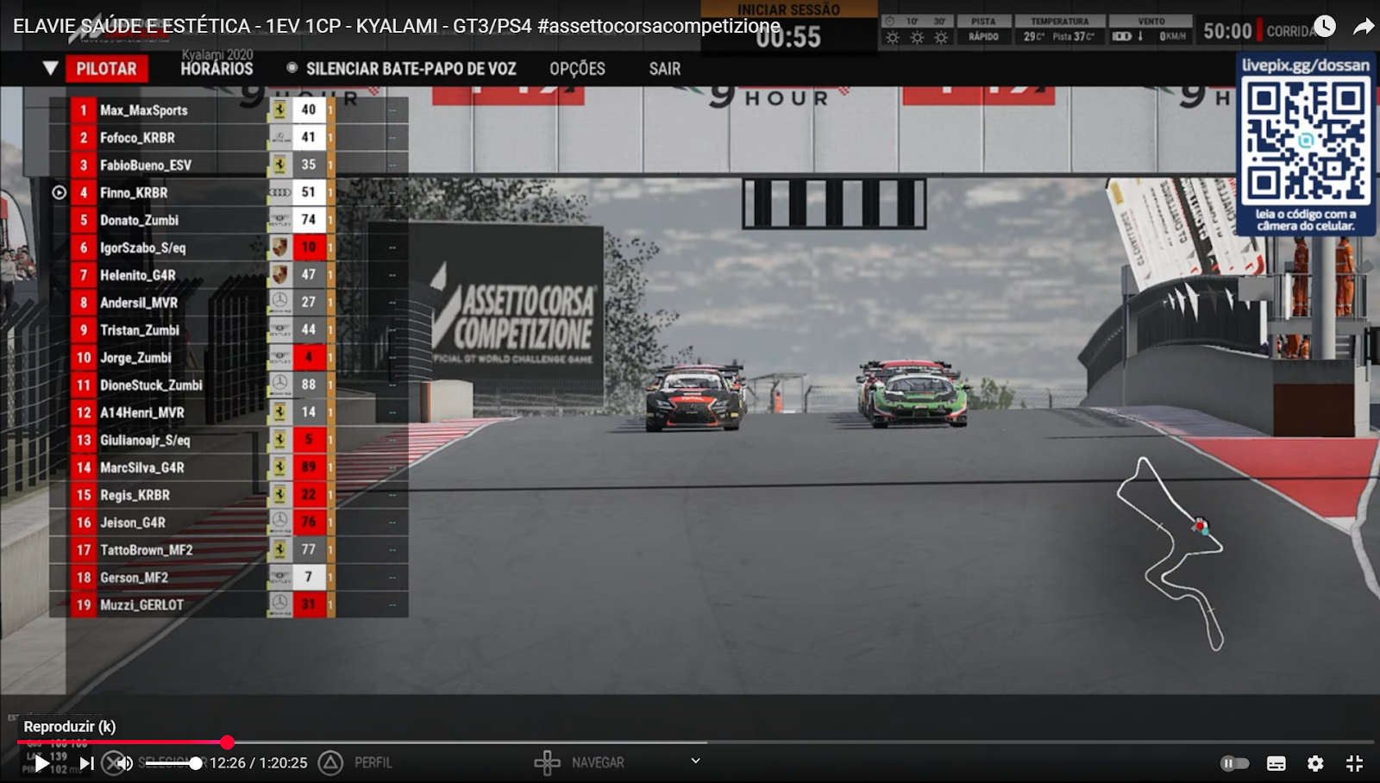1380x783 pixels.
Task: Click the Bentley logo for Gerson_MF2
Action: tap(280, 577)
